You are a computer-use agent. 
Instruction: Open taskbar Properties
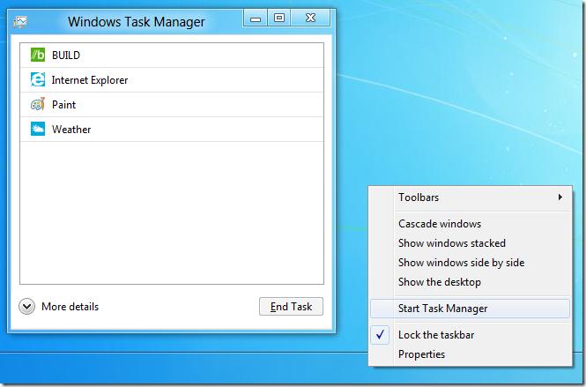tap(471, 354)
